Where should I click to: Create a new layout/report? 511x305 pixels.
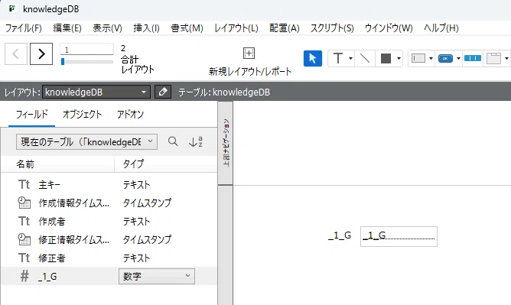pyautogui.click(x=250, y=62)
